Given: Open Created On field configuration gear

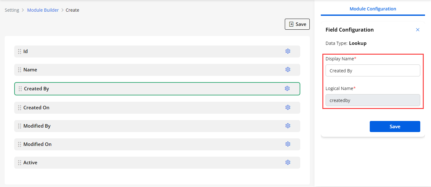Looking at the screenshot, I should pos(288,107).
